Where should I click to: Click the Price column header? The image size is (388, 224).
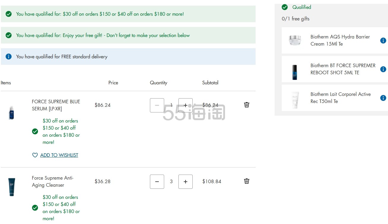[x=113, y=83]
